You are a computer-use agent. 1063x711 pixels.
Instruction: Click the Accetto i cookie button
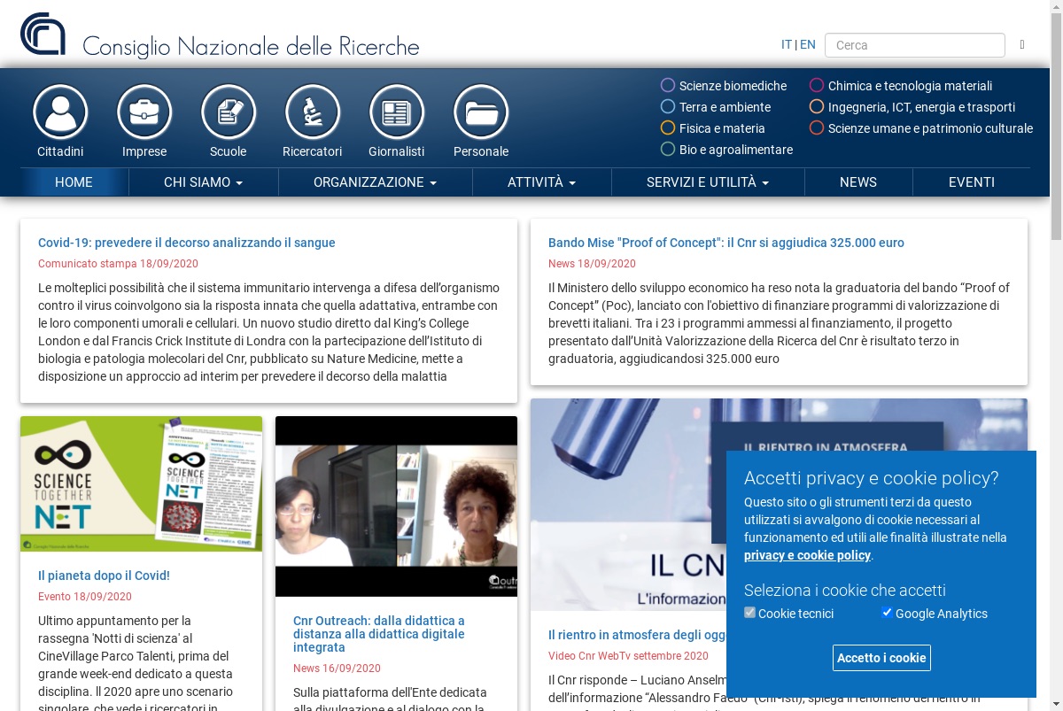click(x=881, y=658)
